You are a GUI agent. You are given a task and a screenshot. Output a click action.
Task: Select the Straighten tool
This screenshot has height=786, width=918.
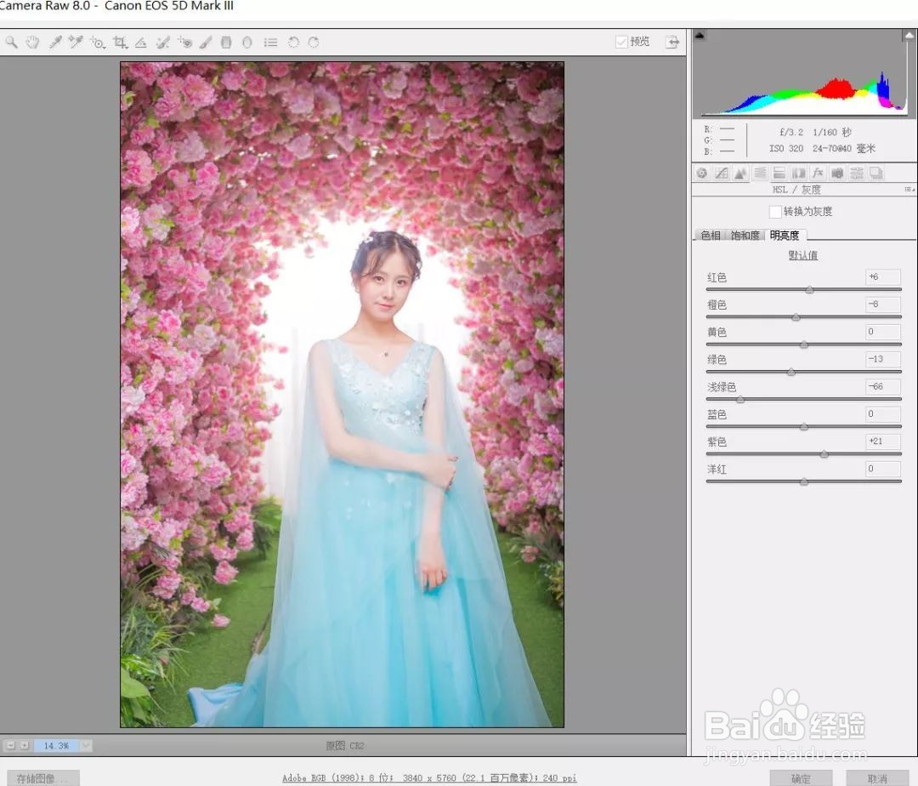[141, 42]
